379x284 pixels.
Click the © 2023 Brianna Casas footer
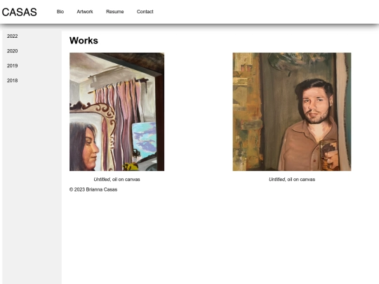click(93, 189)
